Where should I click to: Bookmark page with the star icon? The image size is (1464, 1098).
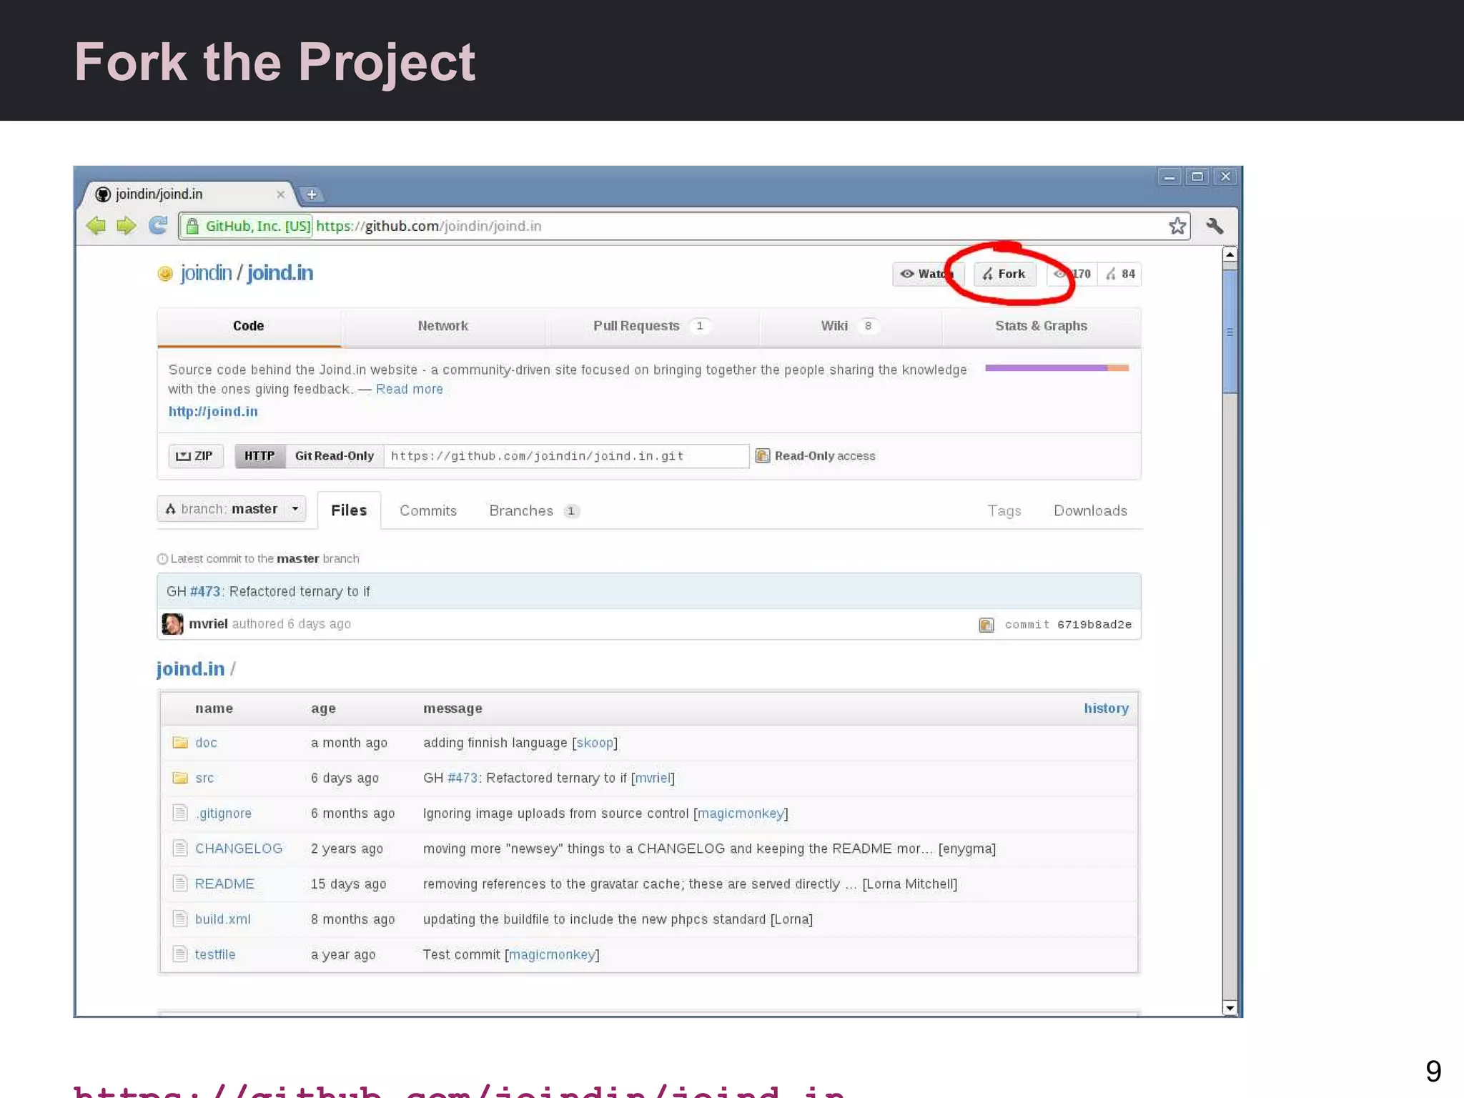1177,227
